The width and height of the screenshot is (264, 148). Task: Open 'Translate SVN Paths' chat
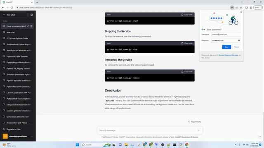[x=17, y=74]
